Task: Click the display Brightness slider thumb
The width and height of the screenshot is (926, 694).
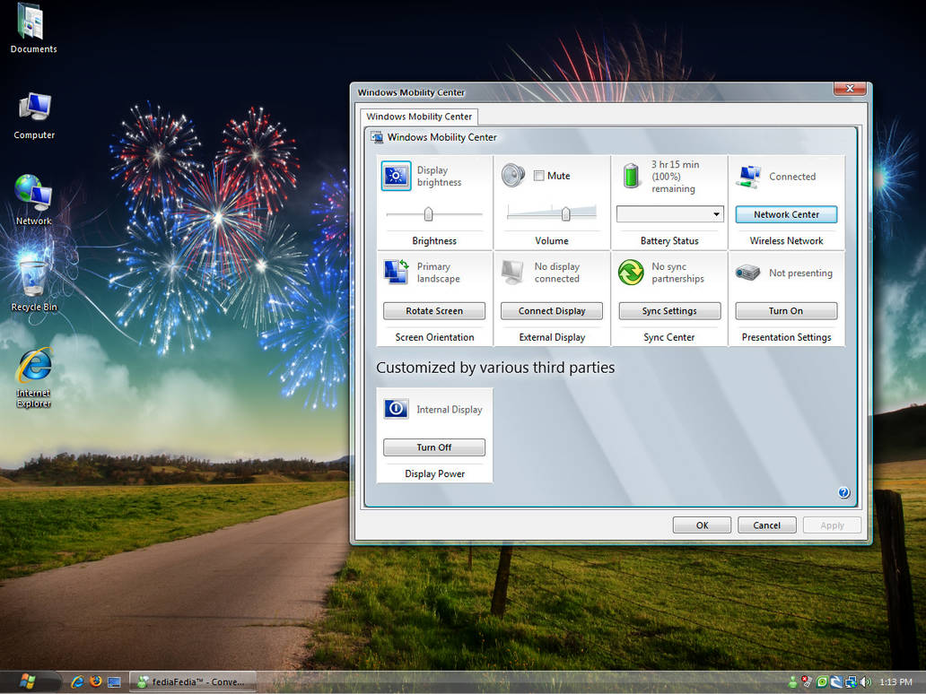Action: pos(429,213)
